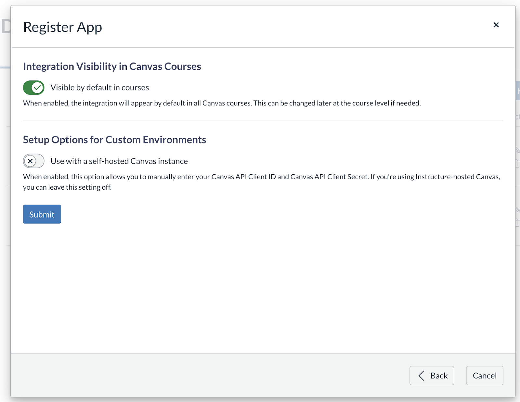Click the green checkmark knob on visibility switch
Image resolution: width=520 pixels, height=402 pixels.
click(x=38, y=87)
